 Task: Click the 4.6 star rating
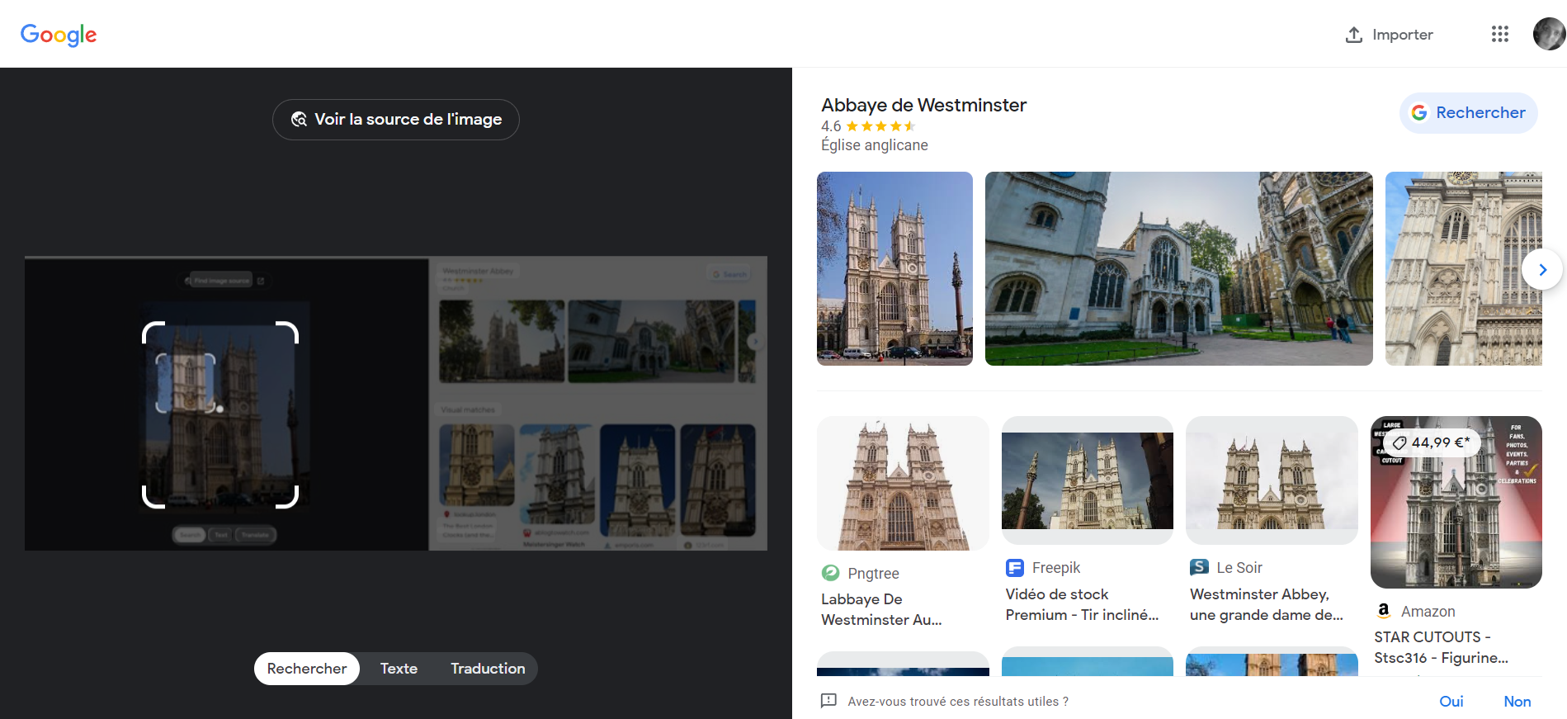coord(868,126)
